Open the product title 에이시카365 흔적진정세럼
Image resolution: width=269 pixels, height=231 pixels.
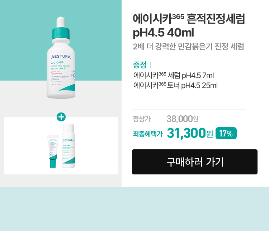point(189,19)
